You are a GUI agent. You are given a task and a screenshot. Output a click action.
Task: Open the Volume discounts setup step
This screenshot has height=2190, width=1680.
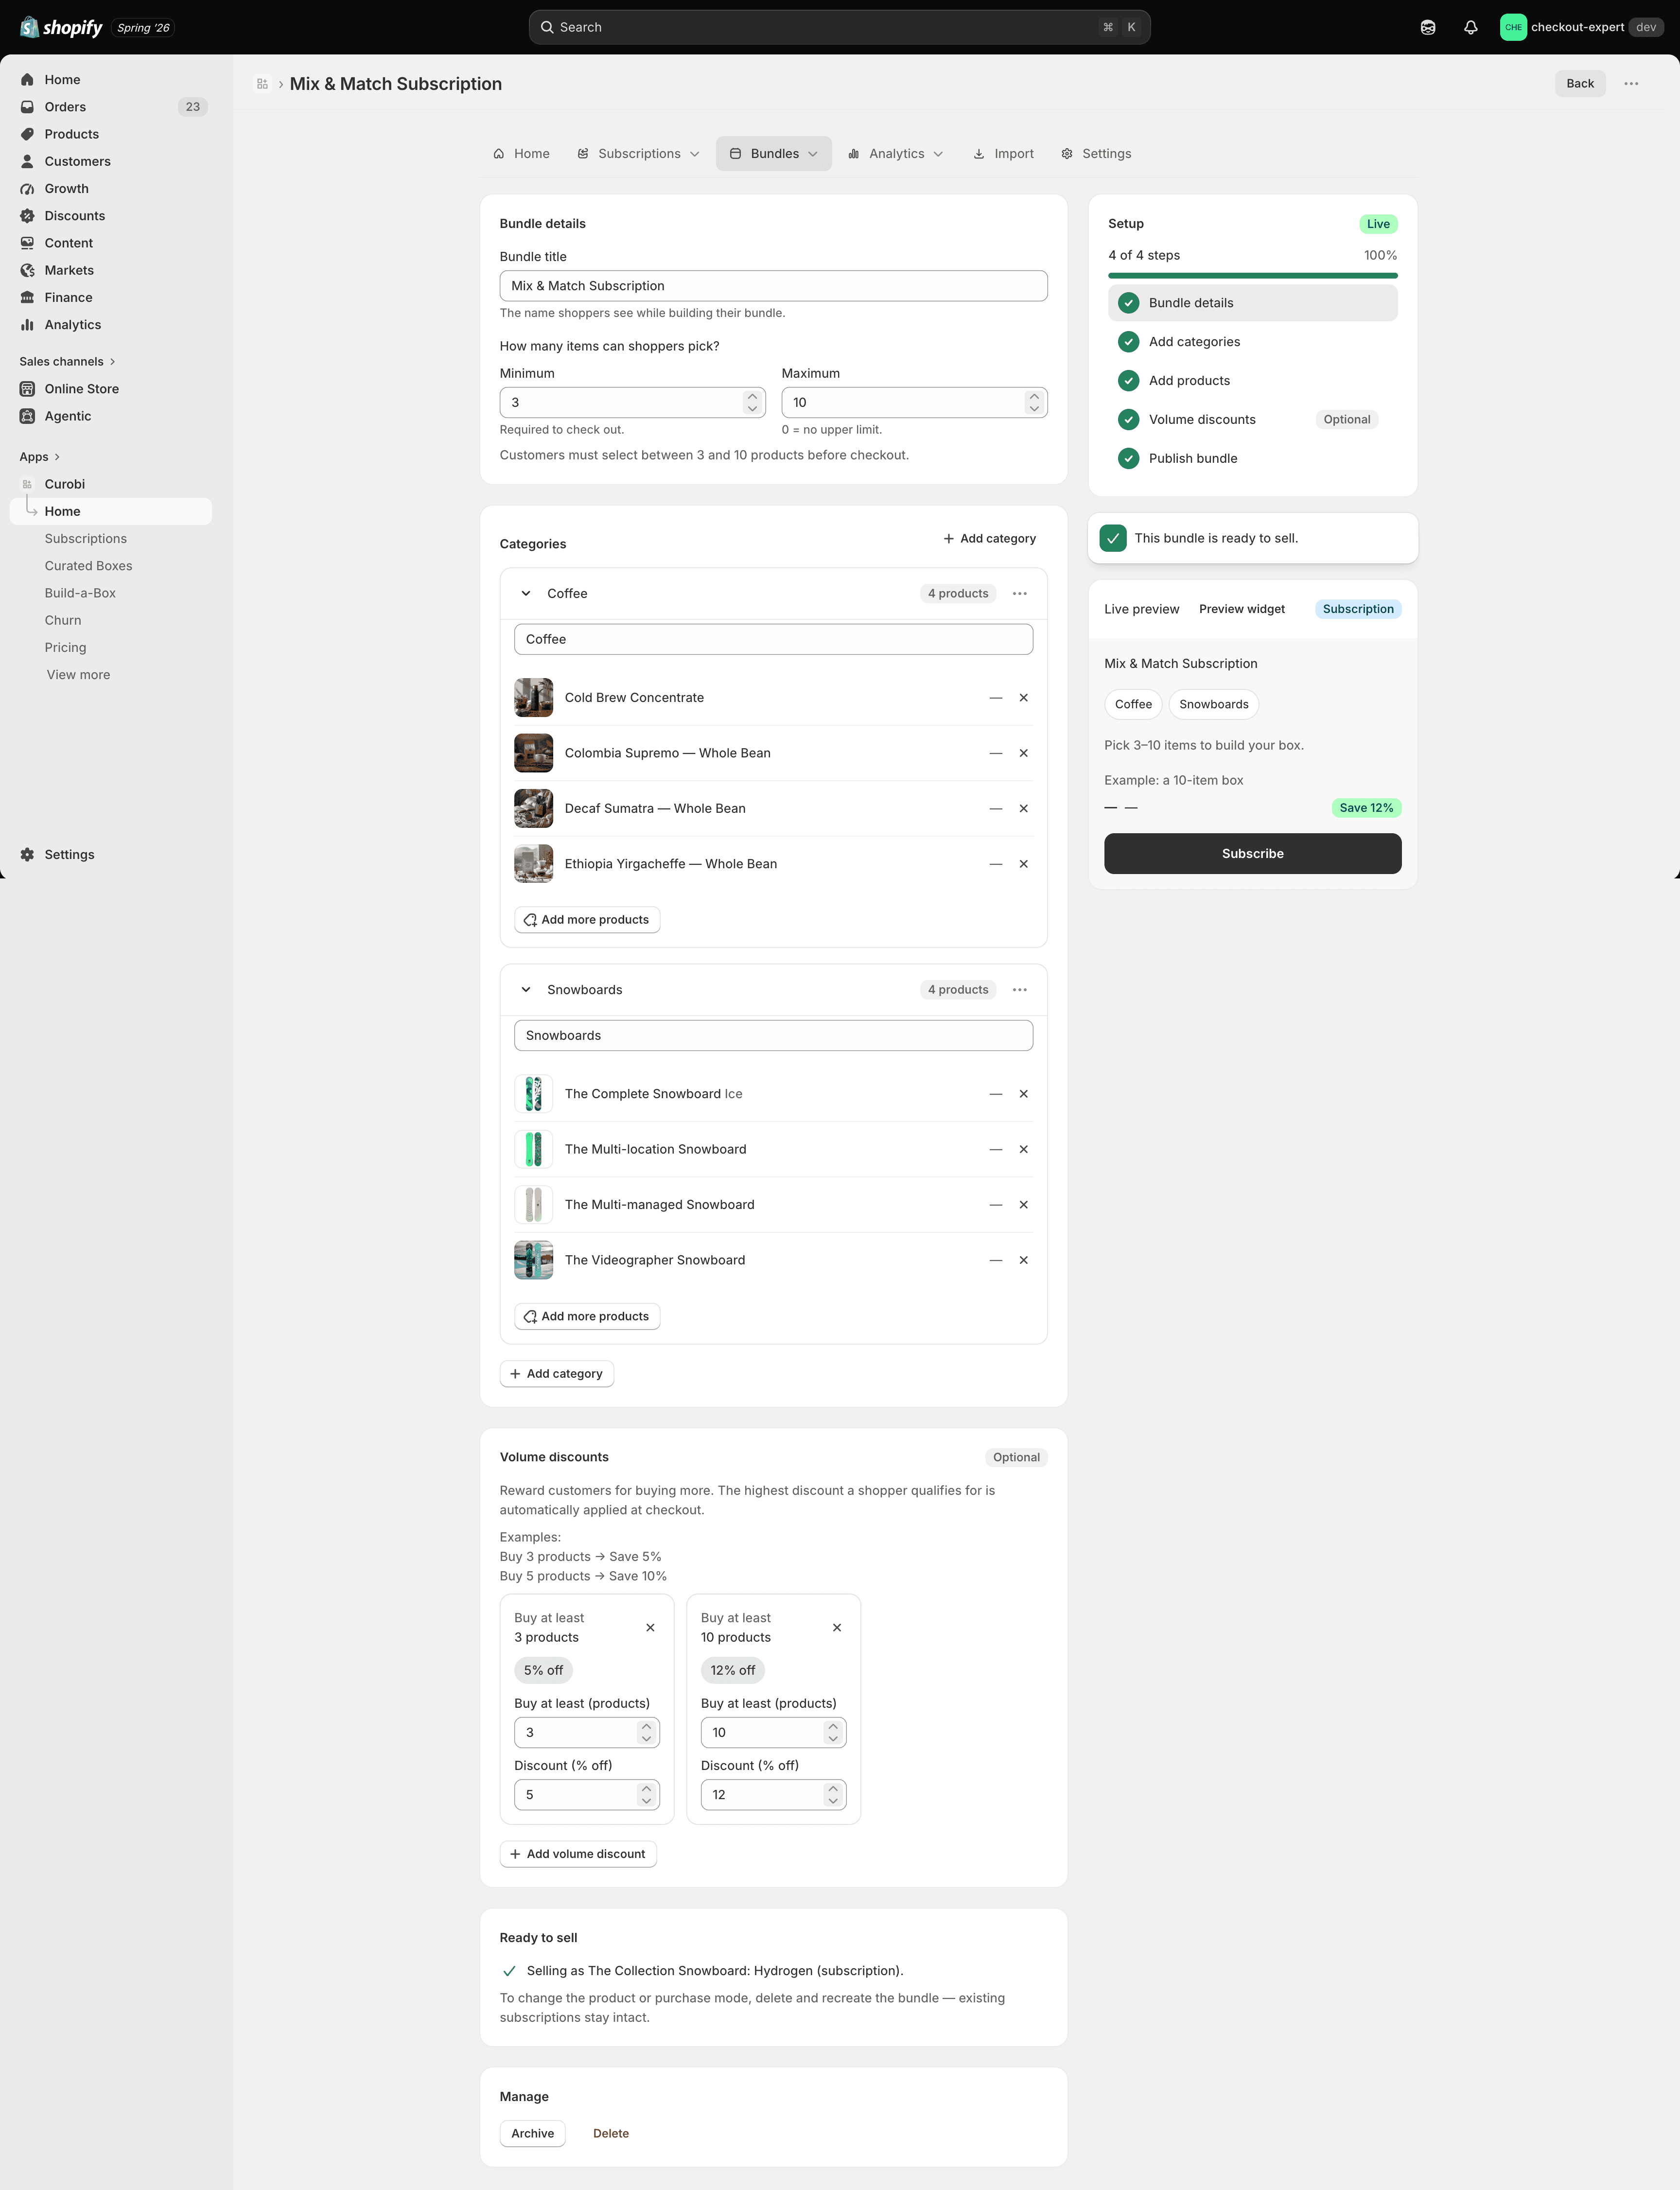tap(1252, 420)
